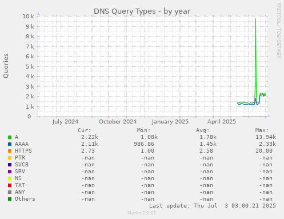Click the 'Cur:' column header
This screenshot has width=284, height=219.
85,130
